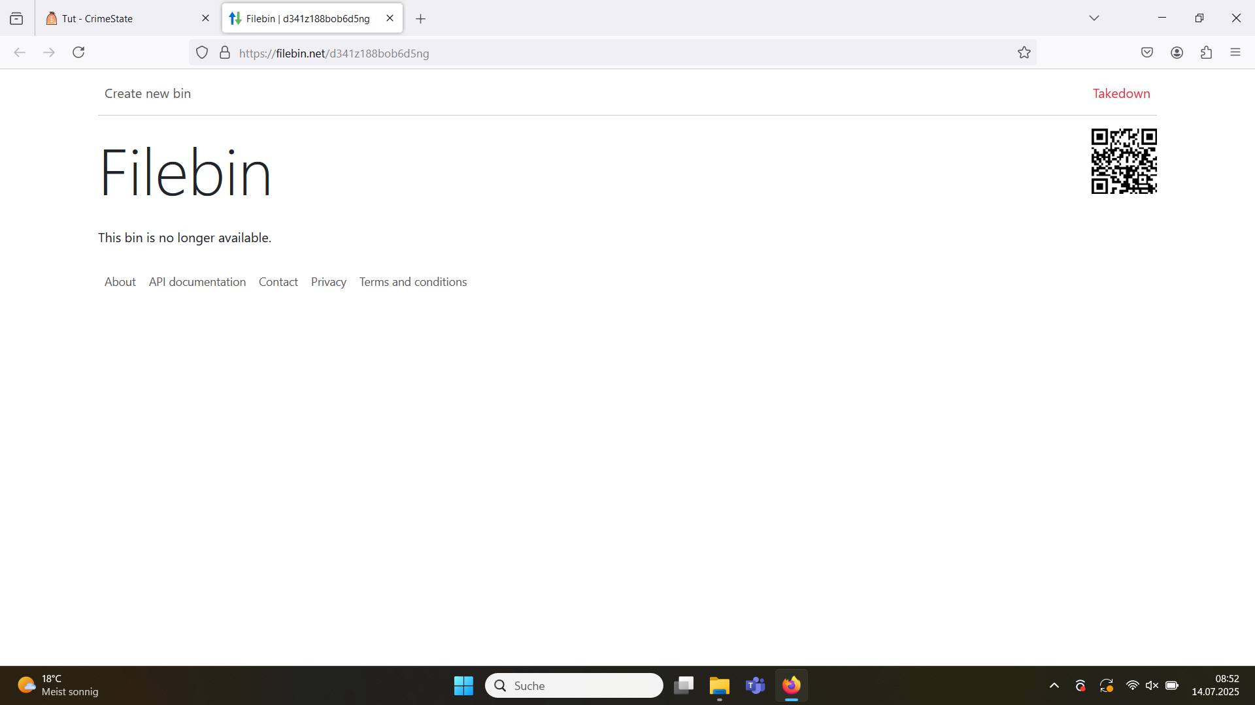Click the large Filebin heading
This screenshot has height=705, width=1255.
pos(186,172)
